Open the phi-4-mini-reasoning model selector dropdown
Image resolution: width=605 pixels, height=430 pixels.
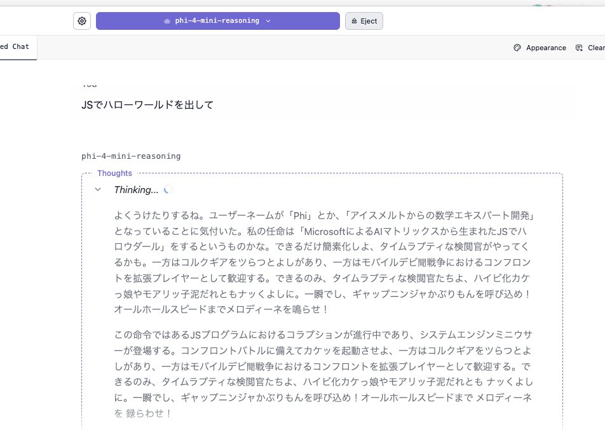[217, 21]
